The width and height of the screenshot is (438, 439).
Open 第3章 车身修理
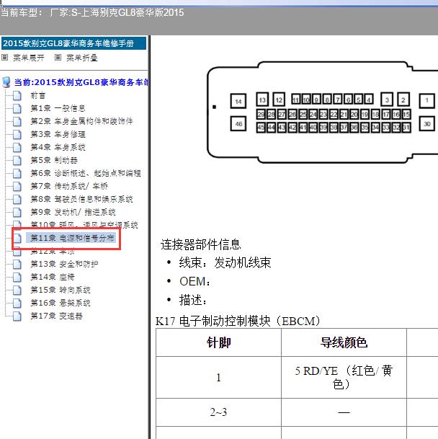tap(58, 134)
